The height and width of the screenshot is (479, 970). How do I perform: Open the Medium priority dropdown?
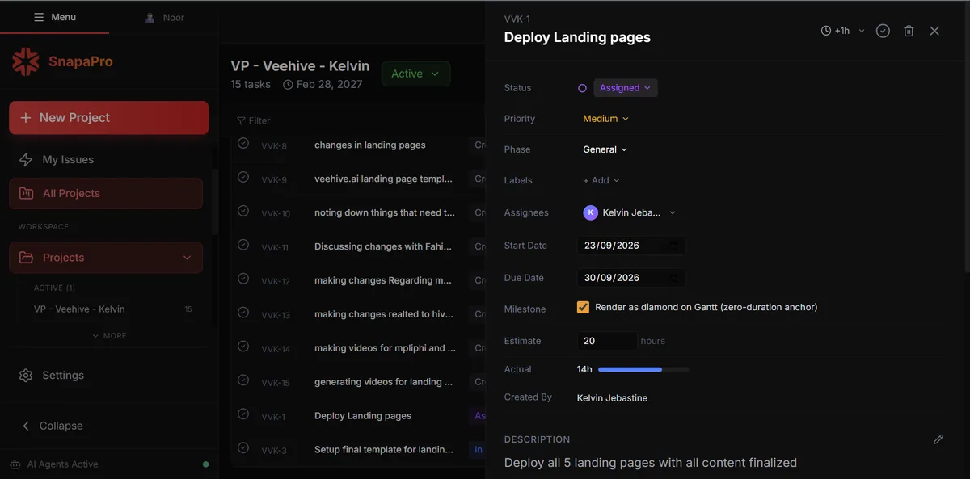605,119
